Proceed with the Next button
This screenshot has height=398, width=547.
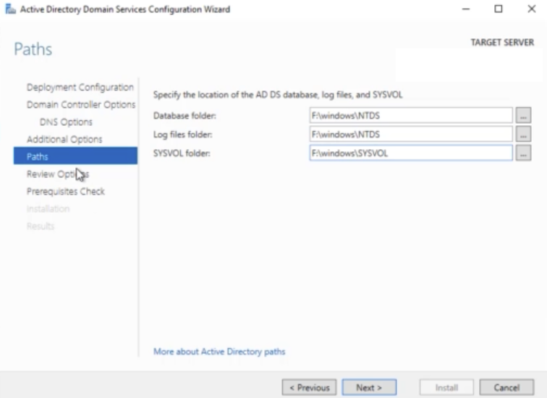[369, 387]
